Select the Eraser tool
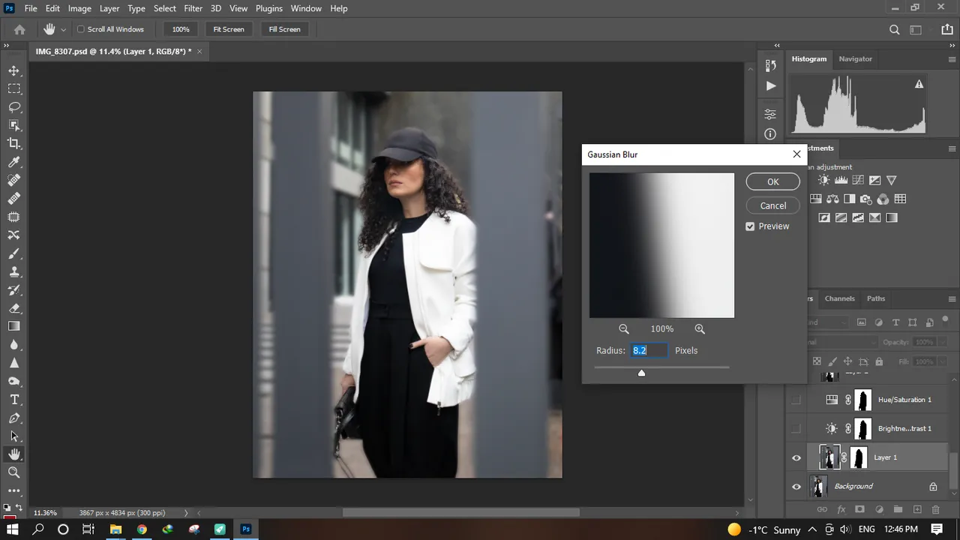960x540 pixels. [x=14, y=308]
